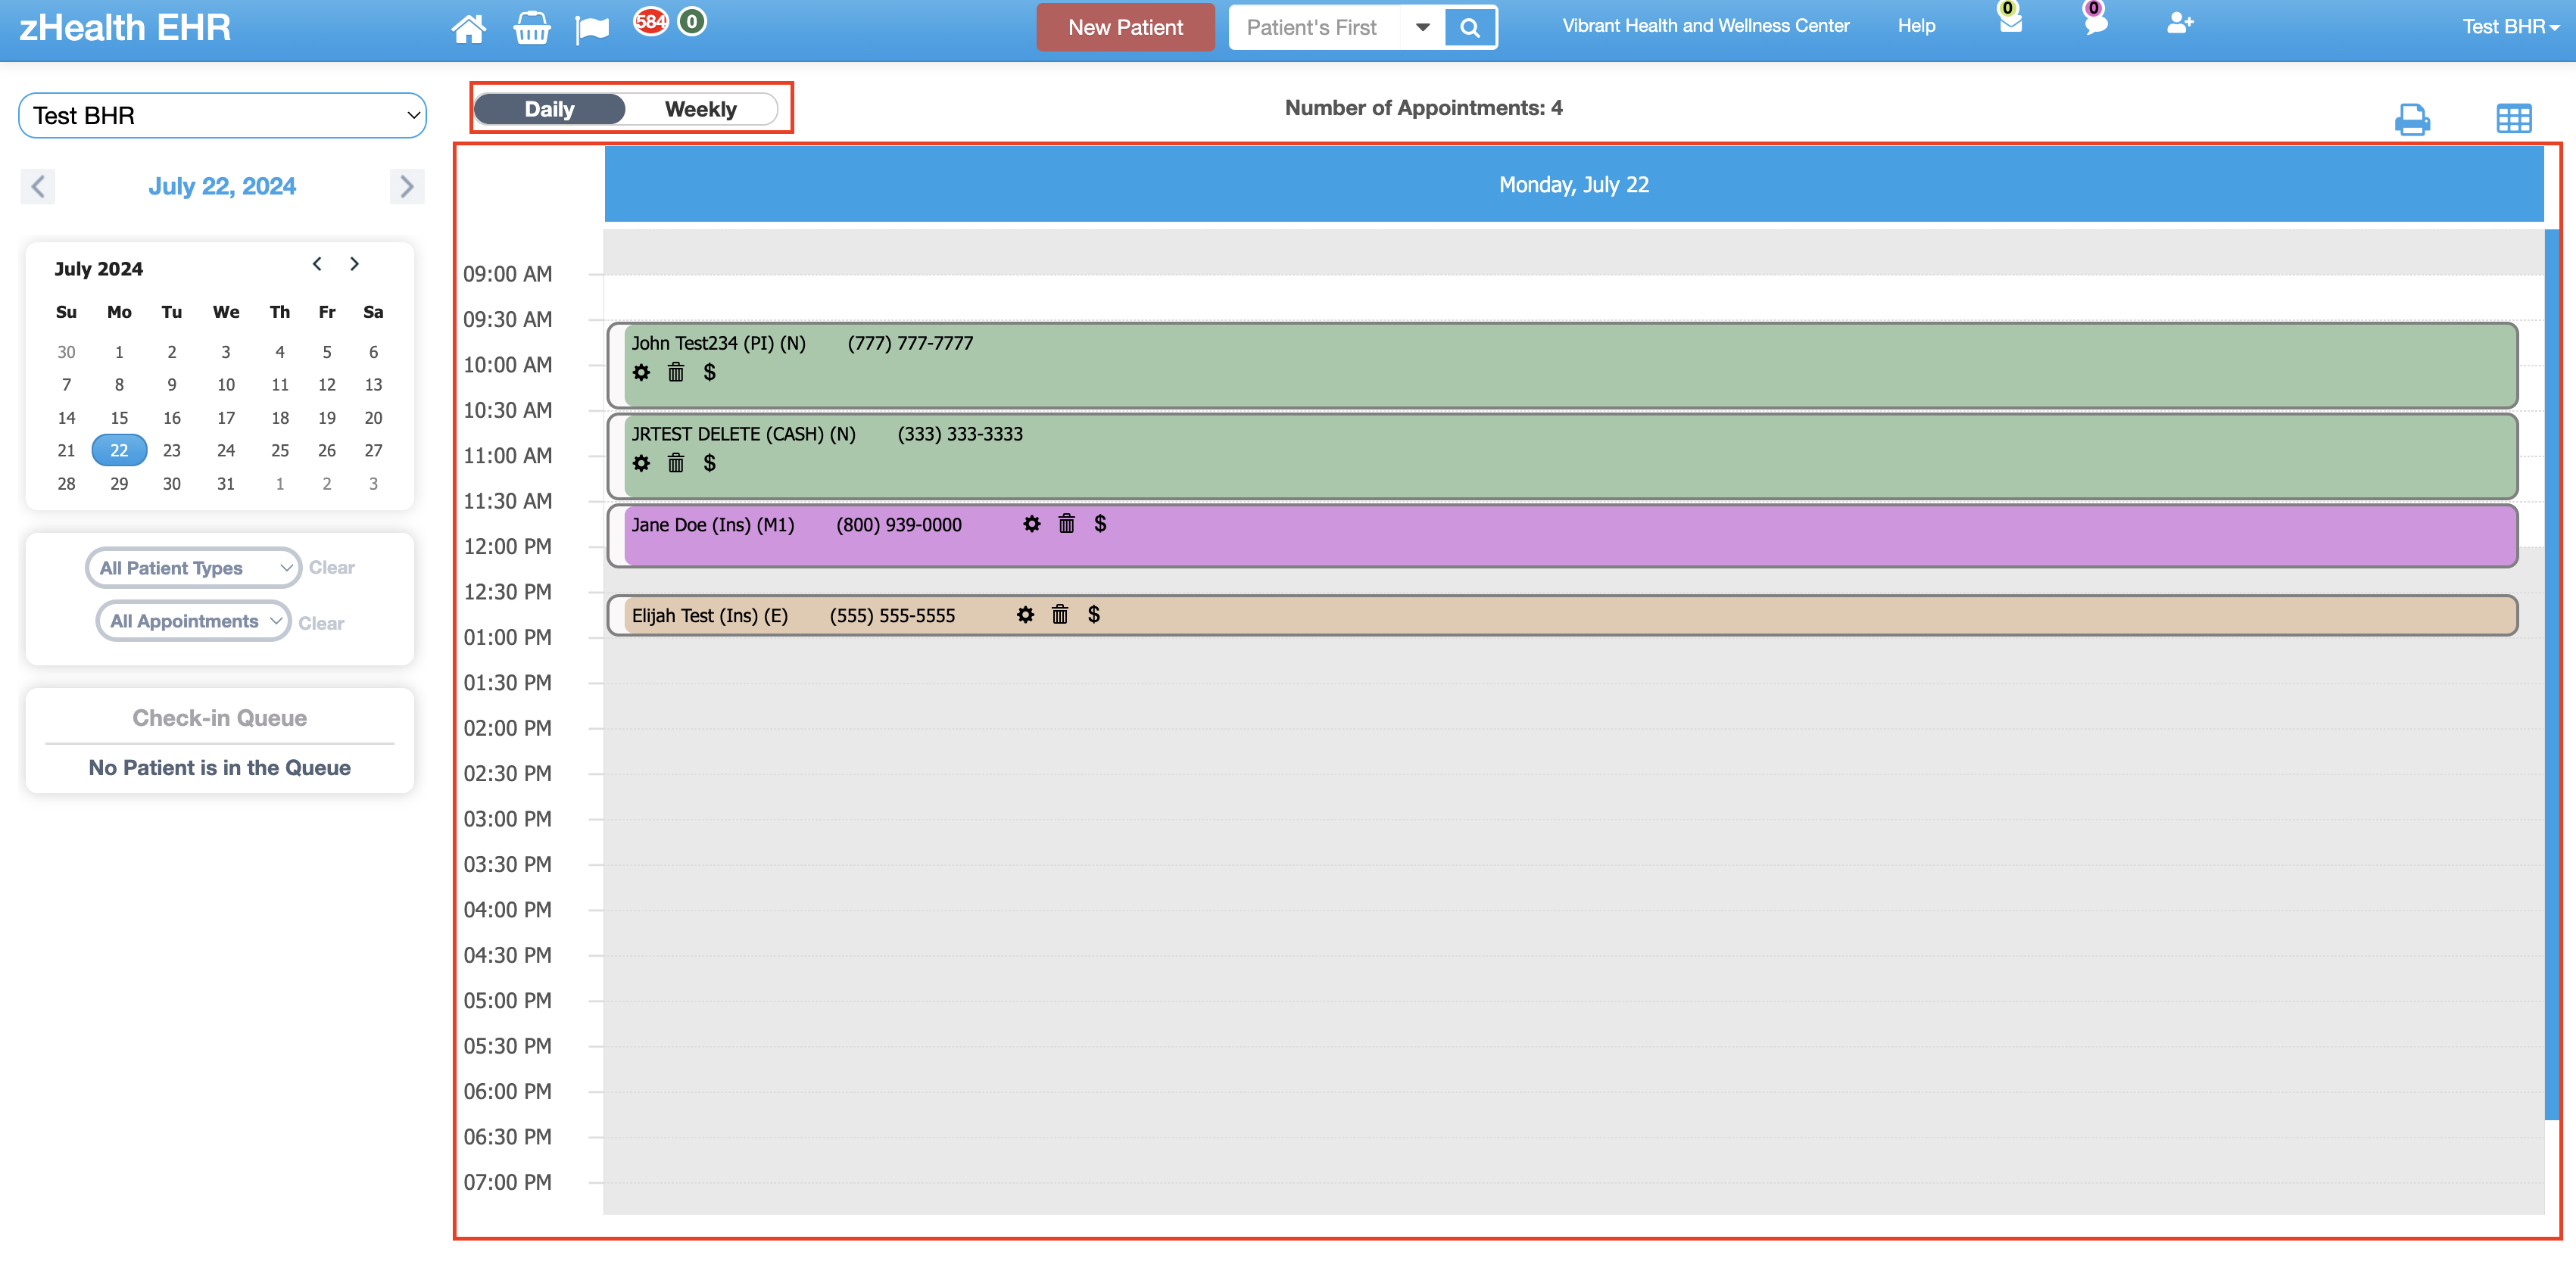Clear the appointments filter
This screenshot has height=1261, width=2576.
321,623
